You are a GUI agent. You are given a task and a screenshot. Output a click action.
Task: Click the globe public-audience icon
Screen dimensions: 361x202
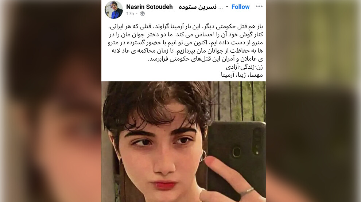[143, 14]
